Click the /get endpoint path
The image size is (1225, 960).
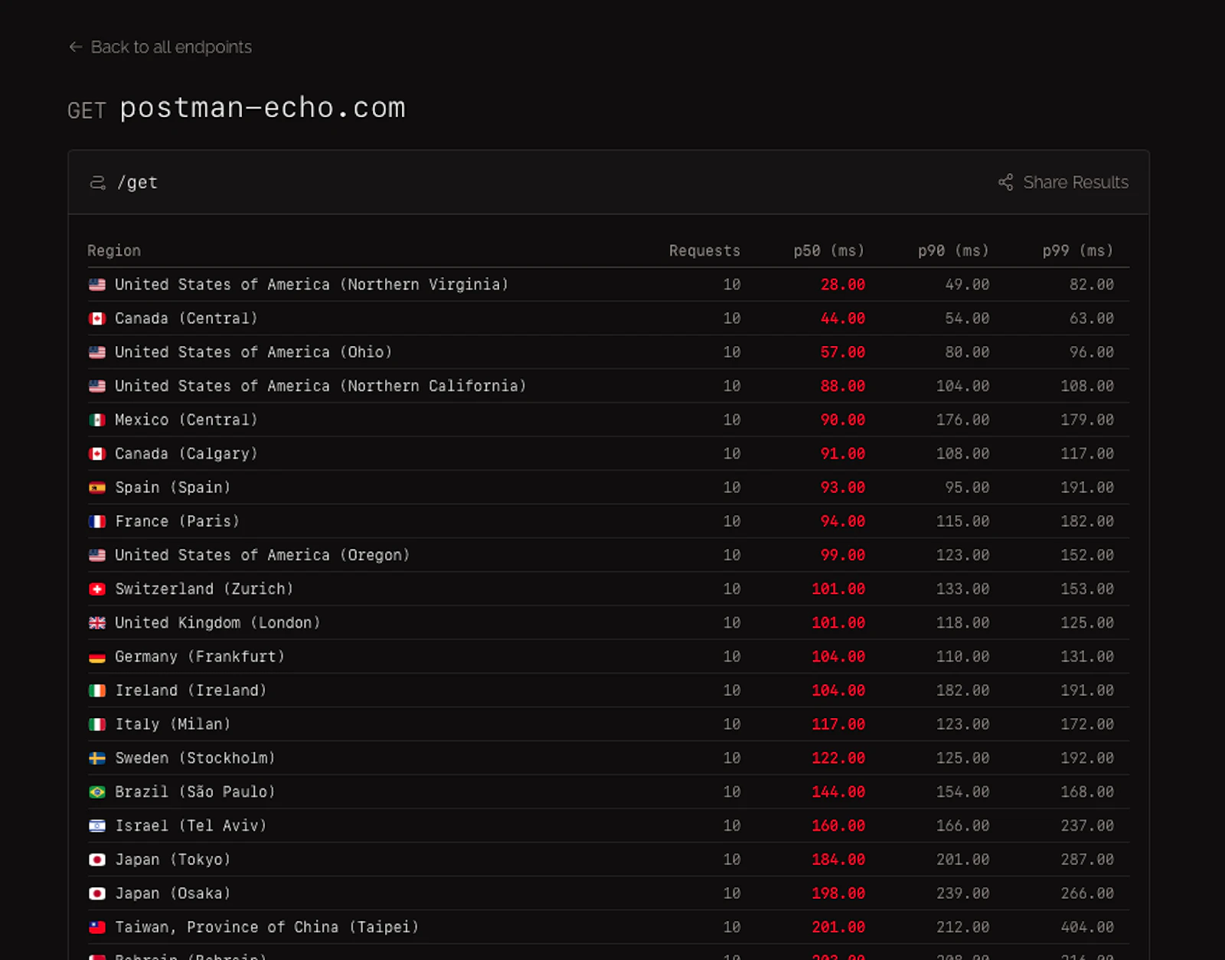pos(137,182)
